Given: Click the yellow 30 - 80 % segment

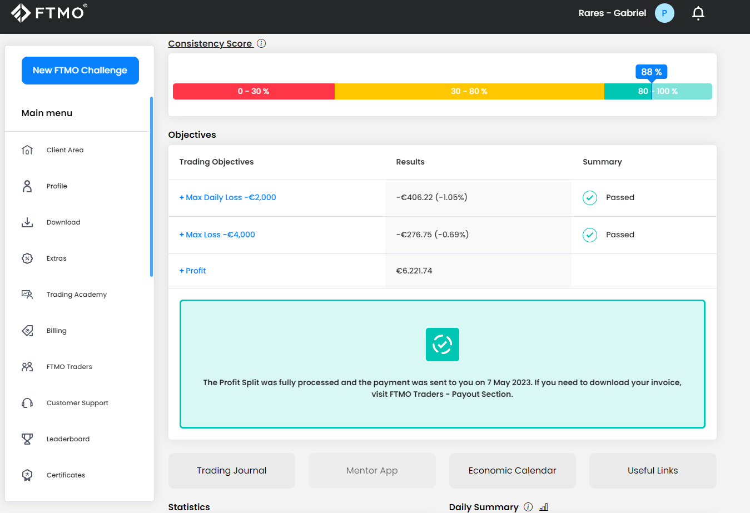Looking at the screenshot, I should 469,91.
